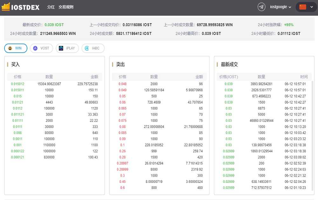Open the Telegram paper-plane icon
This screenshot has width=318, height=200.
coord(261,7)
